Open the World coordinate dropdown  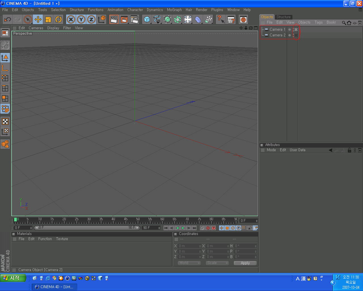pyautogui.click(x=189, y=263)
